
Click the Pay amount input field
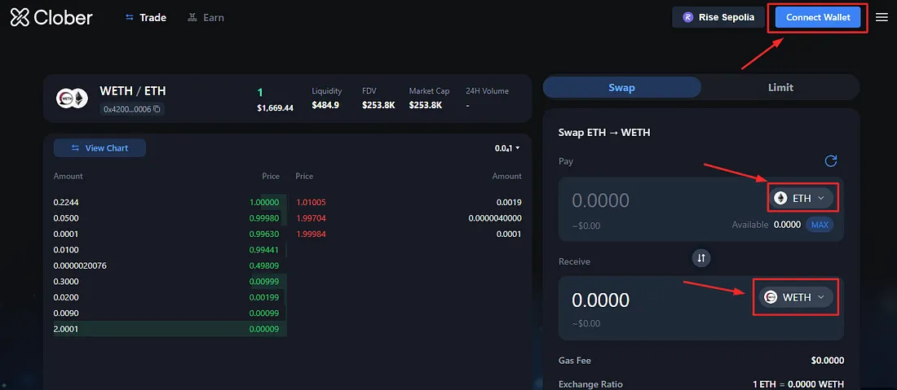pos(601,200)
